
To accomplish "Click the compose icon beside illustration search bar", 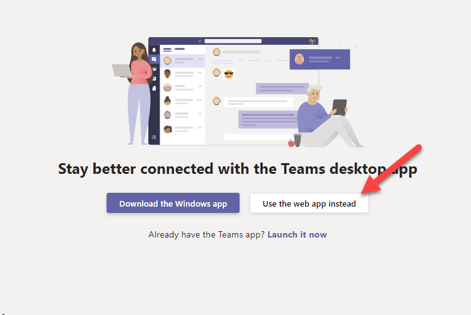I will 200,41.
